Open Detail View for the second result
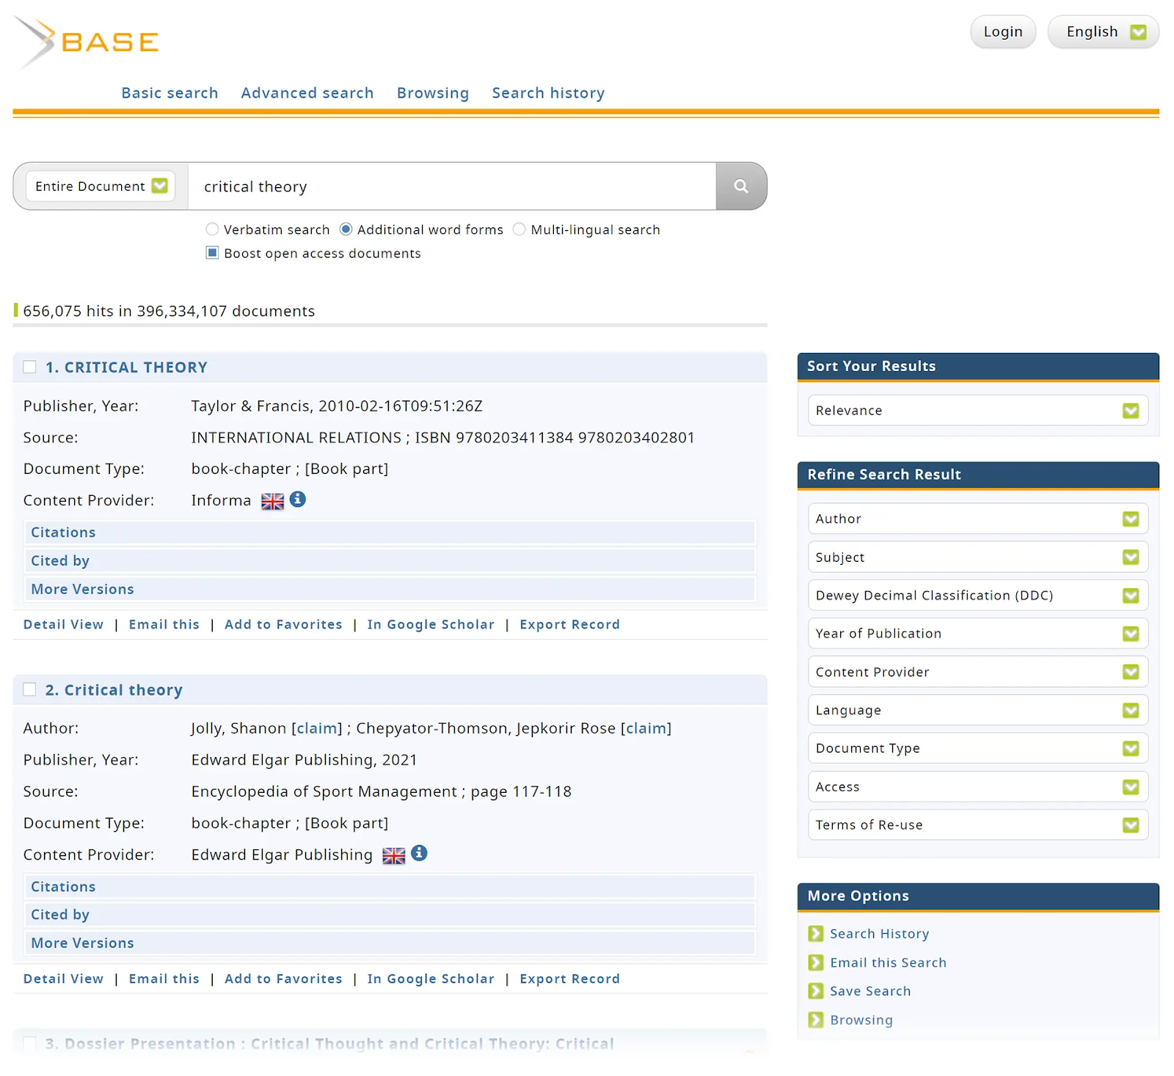The height and width of the screenshot is (1076, 1174). pyautogui.click(x=64, y=978)
